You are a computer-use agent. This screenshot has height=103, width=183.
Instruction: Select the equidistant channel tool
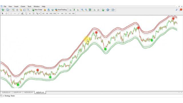[x=22, y=13]
